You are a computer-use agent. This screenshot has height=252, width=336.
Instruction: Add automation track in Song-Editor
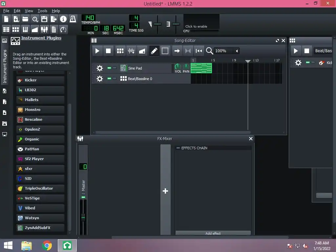coord(142,51)
